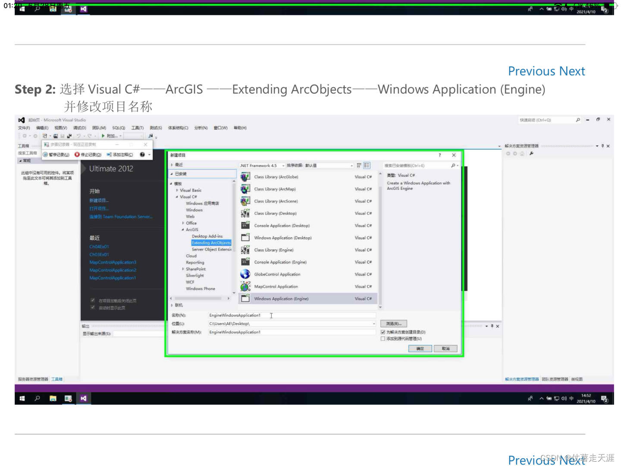Click the Next link above Step 2
621x466 pixels.
572,71
